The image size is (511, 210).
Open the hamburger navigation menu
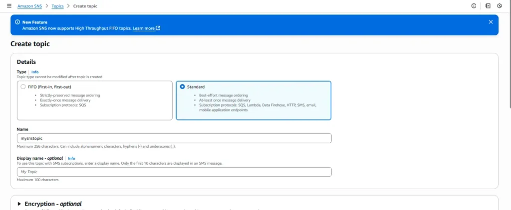click(x=9, y=6)
